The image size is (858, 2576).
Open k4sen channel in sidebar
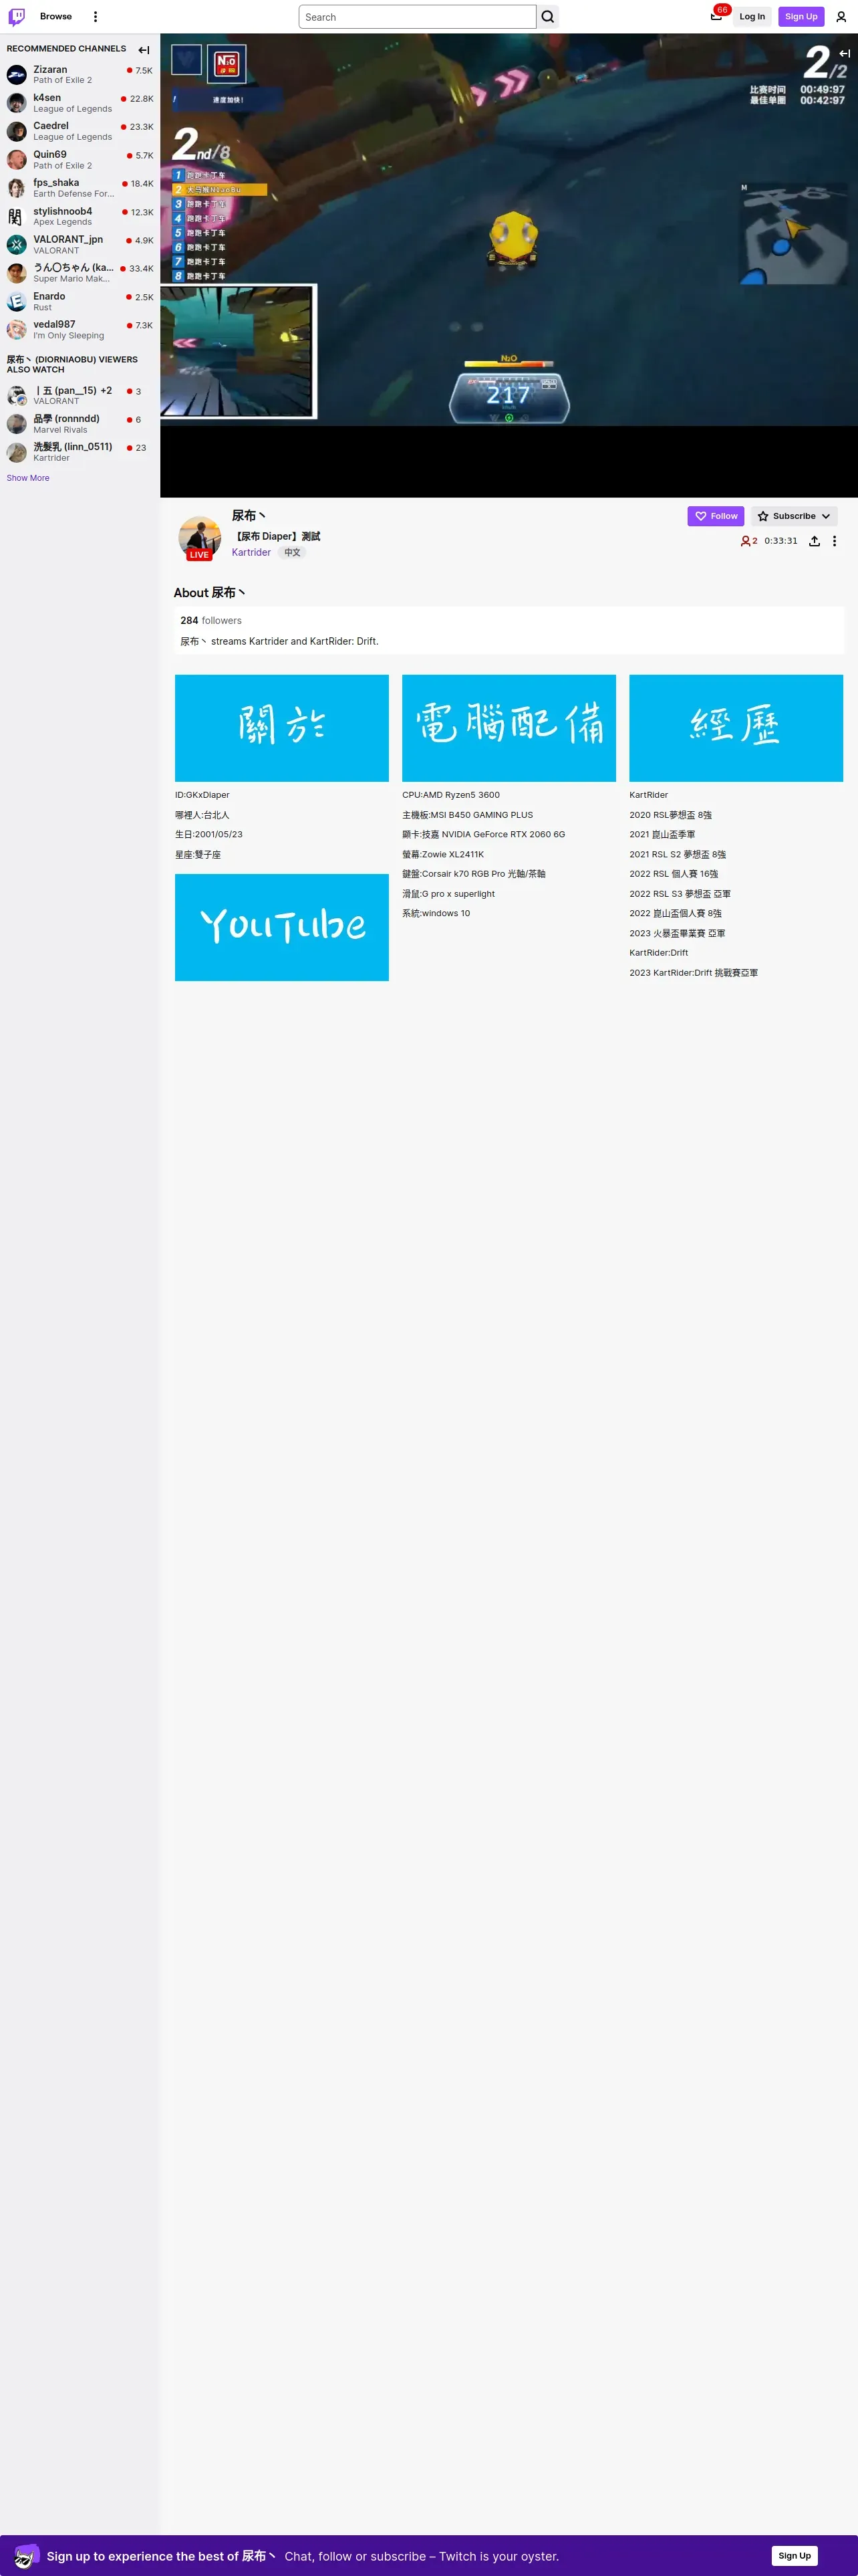point(80,103)
